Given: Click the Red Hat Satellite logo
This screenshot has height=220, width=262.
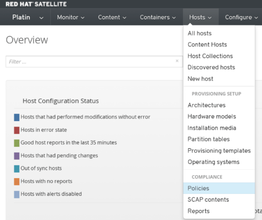Looking at the screenshot, I should click(36, 4).
